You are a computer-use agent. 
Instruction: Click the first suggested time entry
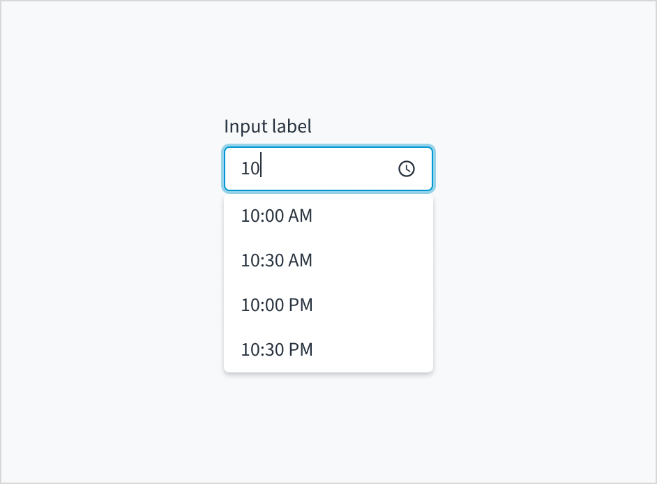276,215
